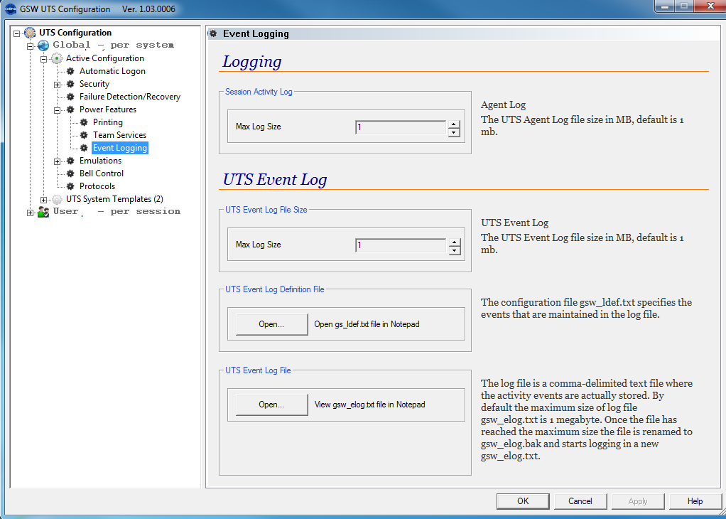This screenshot has width=726, height=519.
Task: Collapse the Global per system node
Action: (x=31, y=46)
